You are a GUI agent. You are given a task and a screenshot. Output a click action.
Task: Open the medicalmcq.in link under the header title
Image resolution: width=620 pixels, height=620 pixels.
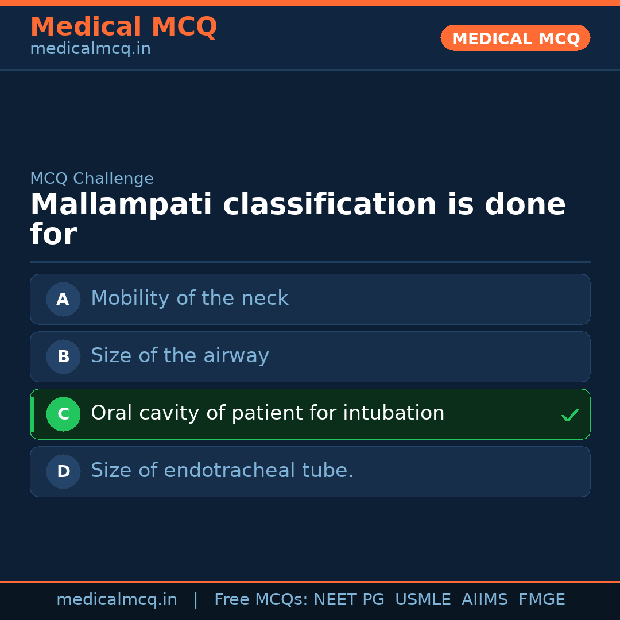(90, 49)
